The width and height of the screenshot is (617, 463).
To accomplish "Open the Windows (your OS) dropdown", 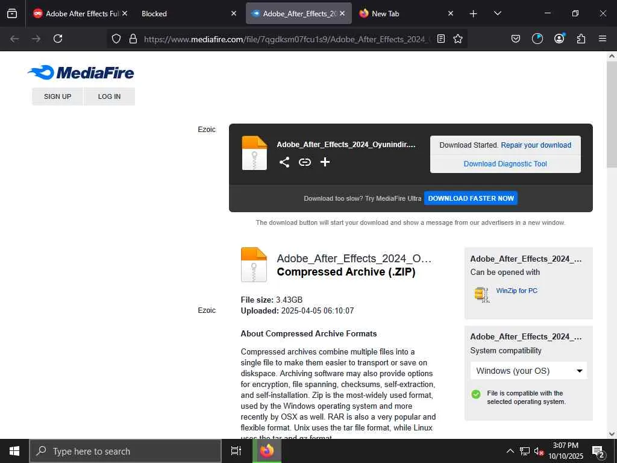I will [528, 371].
